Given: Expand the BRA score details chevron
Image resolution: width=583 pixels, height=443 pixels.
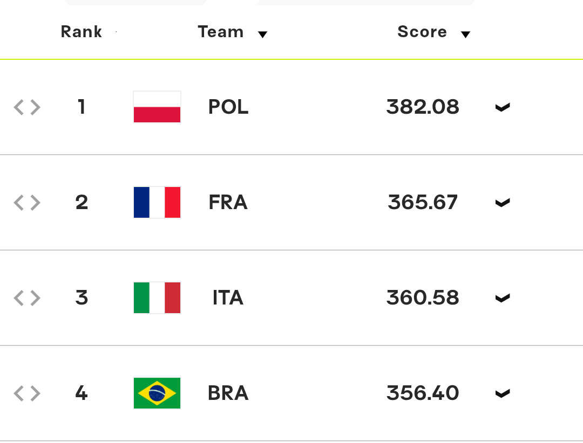Looking at the screenshot, I should tap(503, 393).
